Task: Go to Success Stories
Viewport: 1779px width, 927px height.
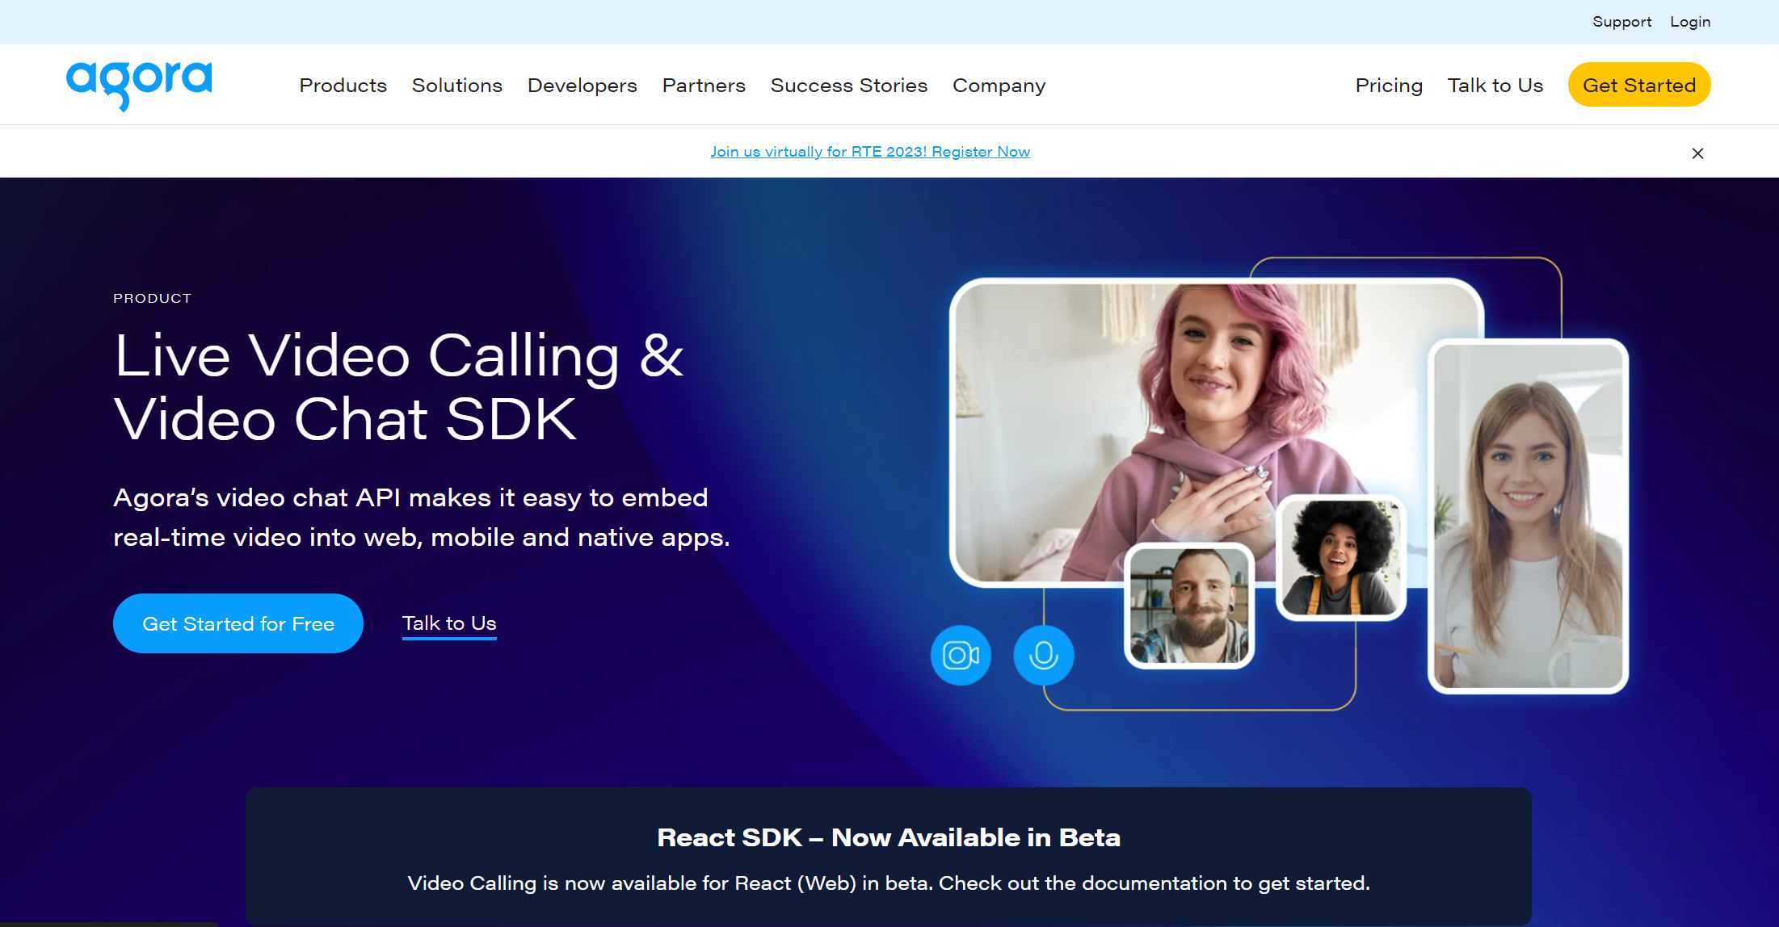Action: [x=848, y=86]
